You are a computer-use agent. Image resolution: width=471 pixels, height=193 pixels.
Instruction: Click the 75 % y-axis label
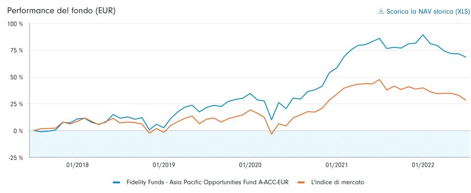pyautogui.click(x=16, y=51)
